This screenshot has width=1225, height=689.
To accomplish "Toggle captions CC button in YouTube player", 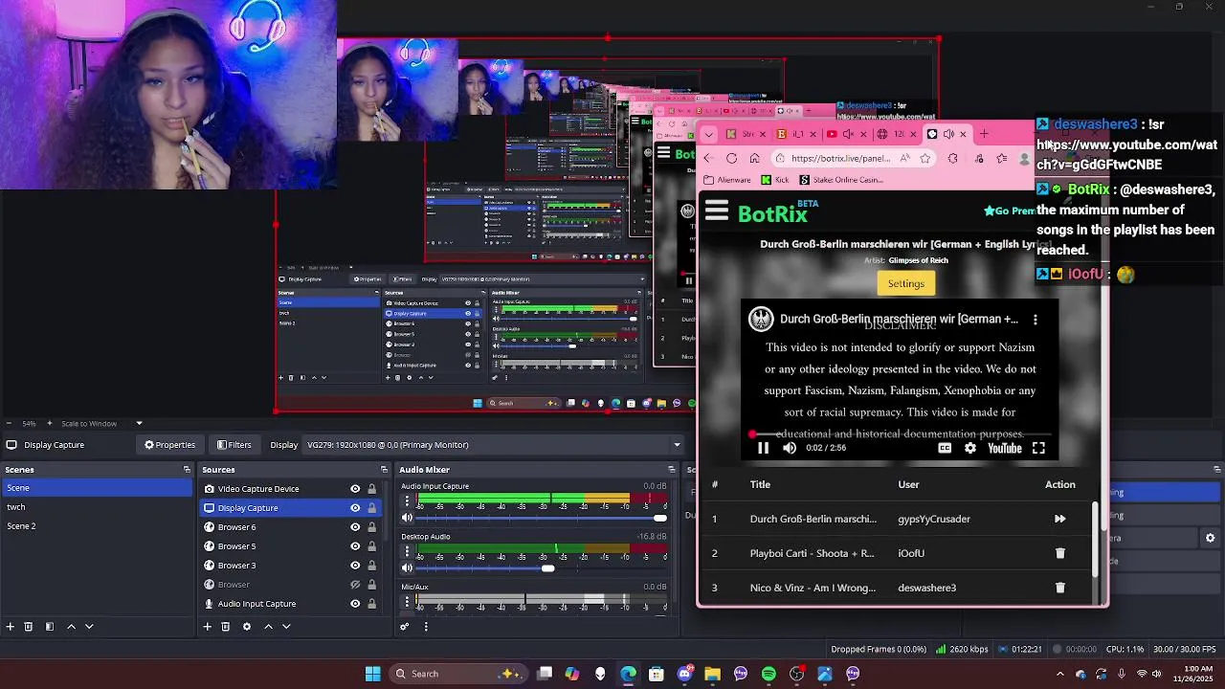I will pos(945,448).
